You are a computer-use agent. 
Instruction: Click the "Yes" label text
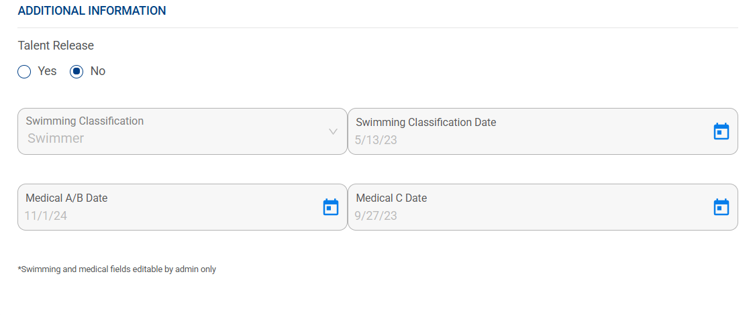coord(47,71)
